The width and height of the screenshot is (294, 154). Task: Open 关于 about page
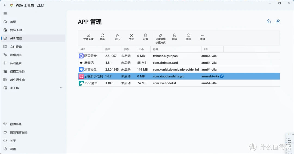click(33, 141)
